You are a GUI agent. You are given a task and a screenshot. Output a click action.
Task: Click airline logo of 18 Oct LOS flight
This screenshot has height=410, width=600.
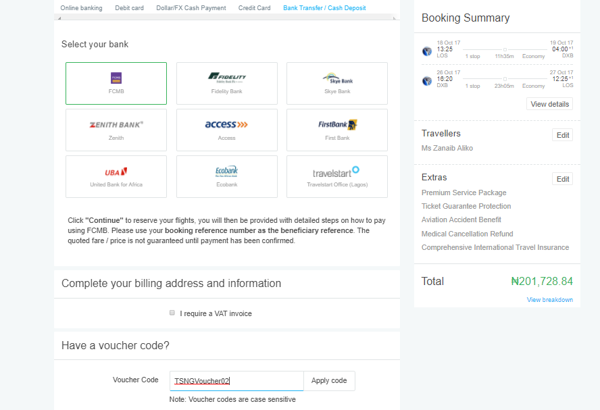(x=427, y=51)
